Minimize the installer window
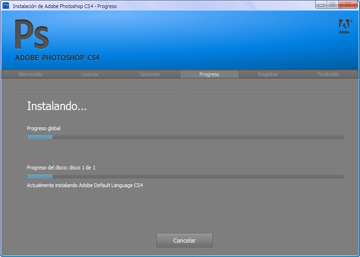Image resolution: width=360 pixels, height=257 pixels. [x=321, y=5]
